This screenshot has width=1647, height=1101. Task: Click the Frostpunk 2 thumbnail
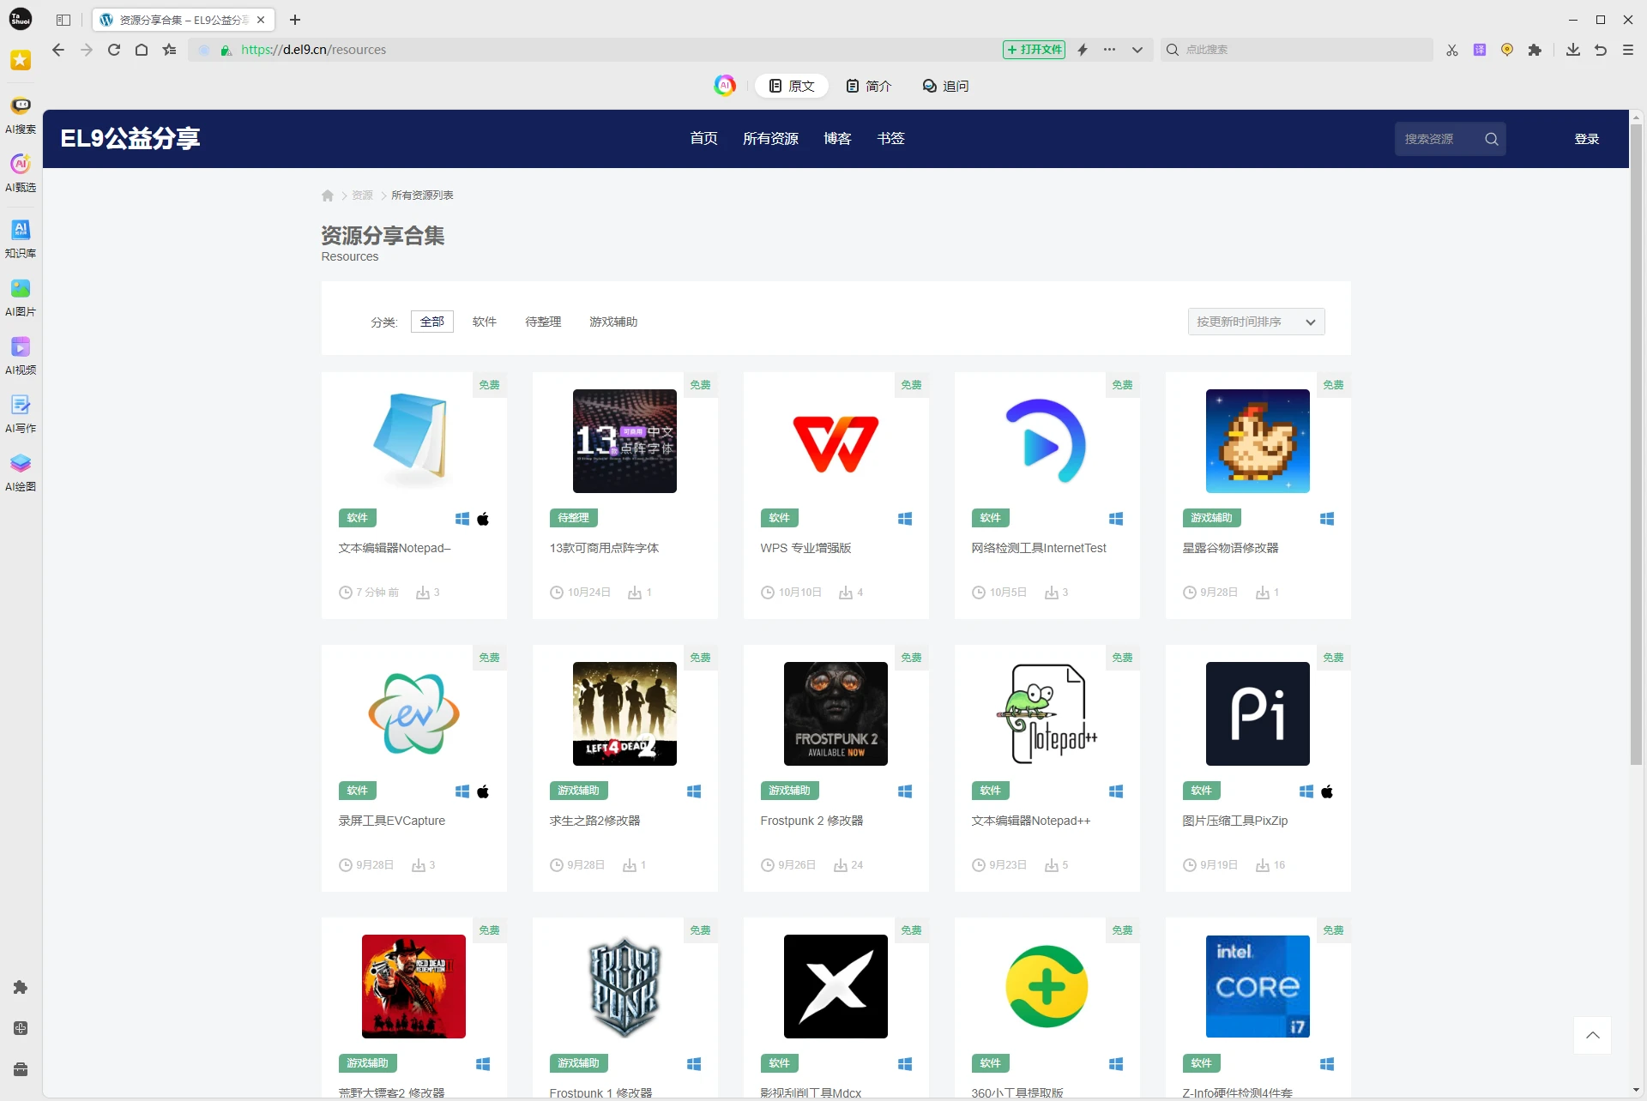(x=836, y=713)
